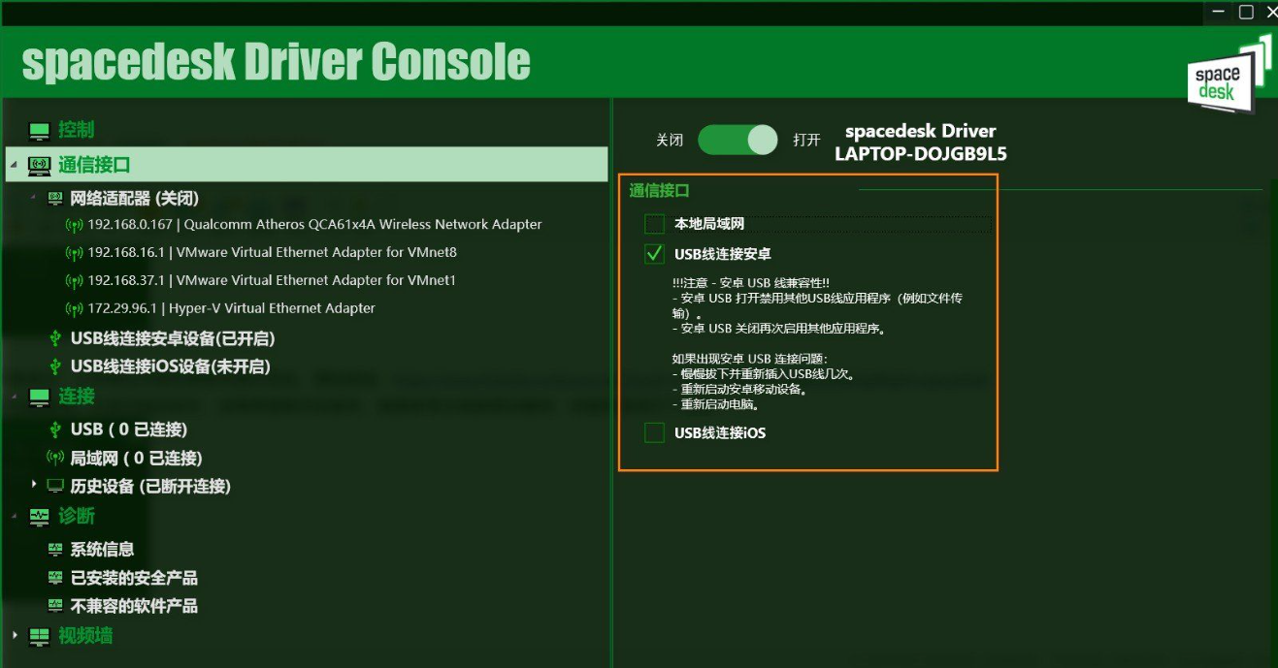1278x668 pixels.
Task: Click the icon beside 系统信息
Action: pyautogui.click(x=55, y=550)
